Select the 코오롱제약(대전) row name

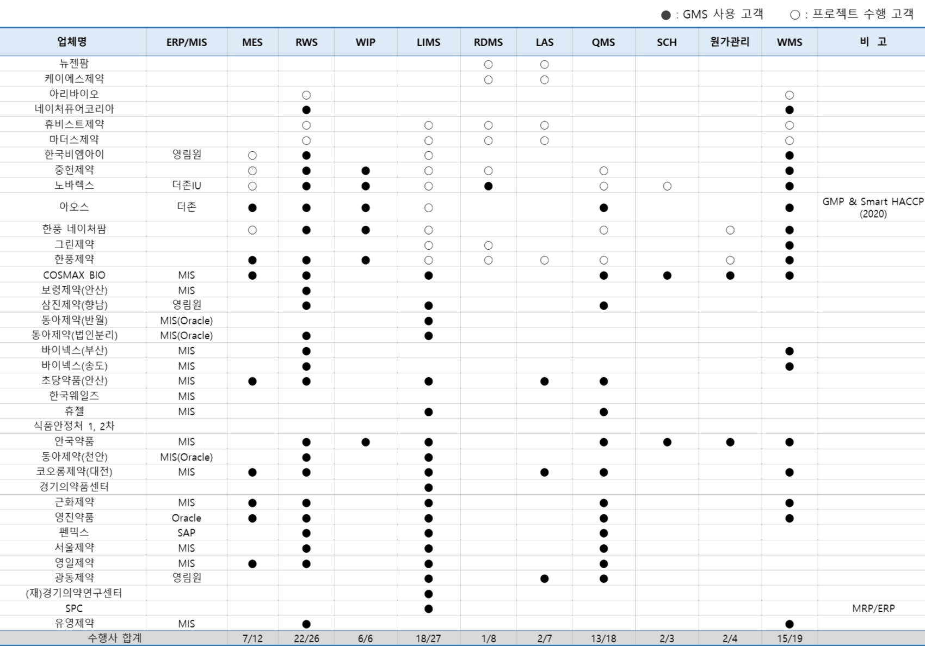pyautogui.click(x=74, y=471)
